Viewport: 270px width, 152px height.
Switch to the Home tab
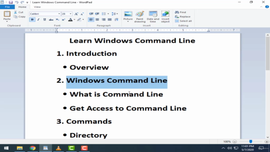pos(22,7)
